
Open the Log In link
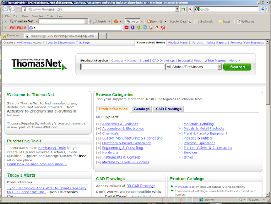pos(52,43)
